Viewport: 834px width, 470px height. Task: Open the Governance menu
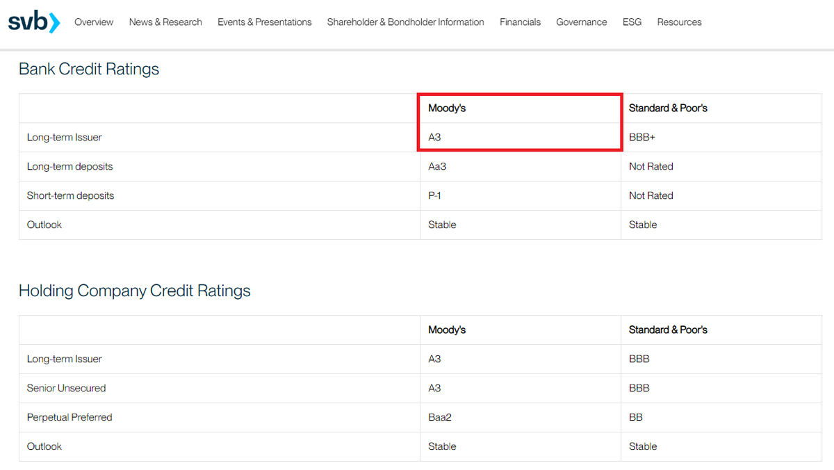[582, 22]
